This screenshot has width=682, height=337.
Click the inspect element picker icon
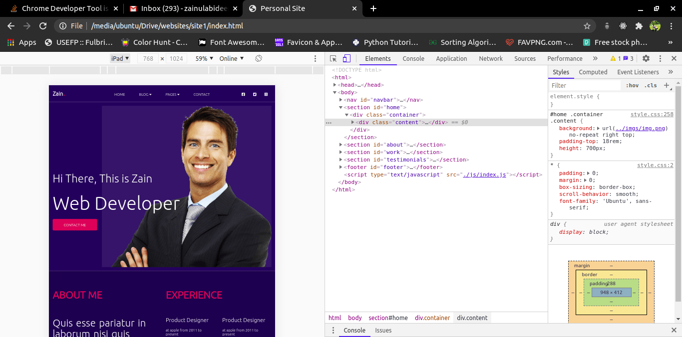tap(334, 58)
